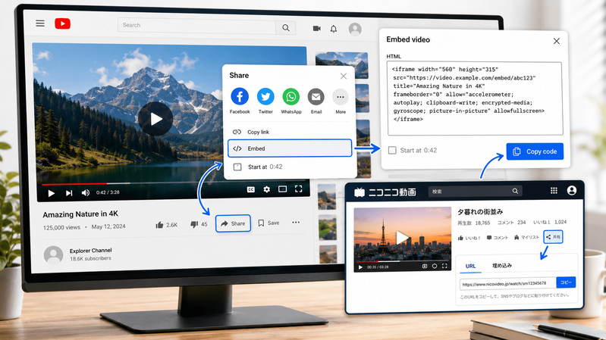Enable Start at 0:42 in Embed panel
This screenshot has height=340, width=606.
[392, 150]
